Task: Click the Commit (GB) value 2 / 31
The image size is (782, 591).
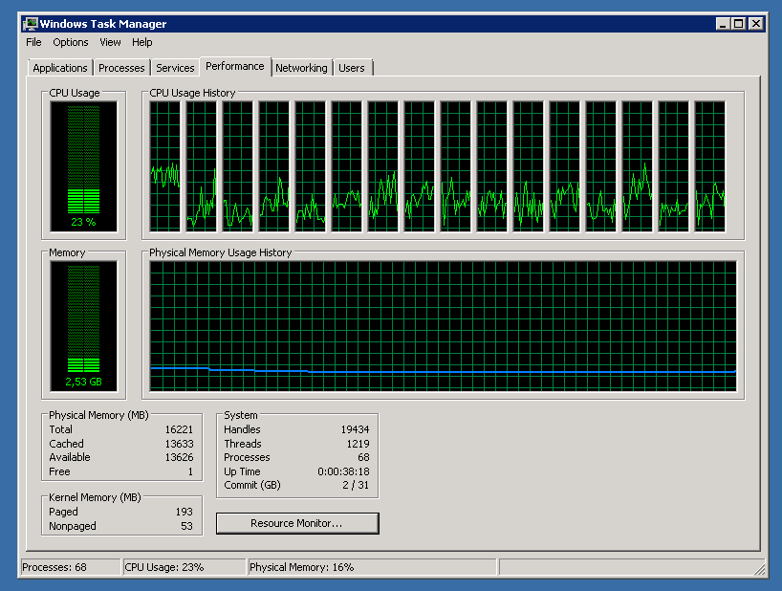Action: 356,485
